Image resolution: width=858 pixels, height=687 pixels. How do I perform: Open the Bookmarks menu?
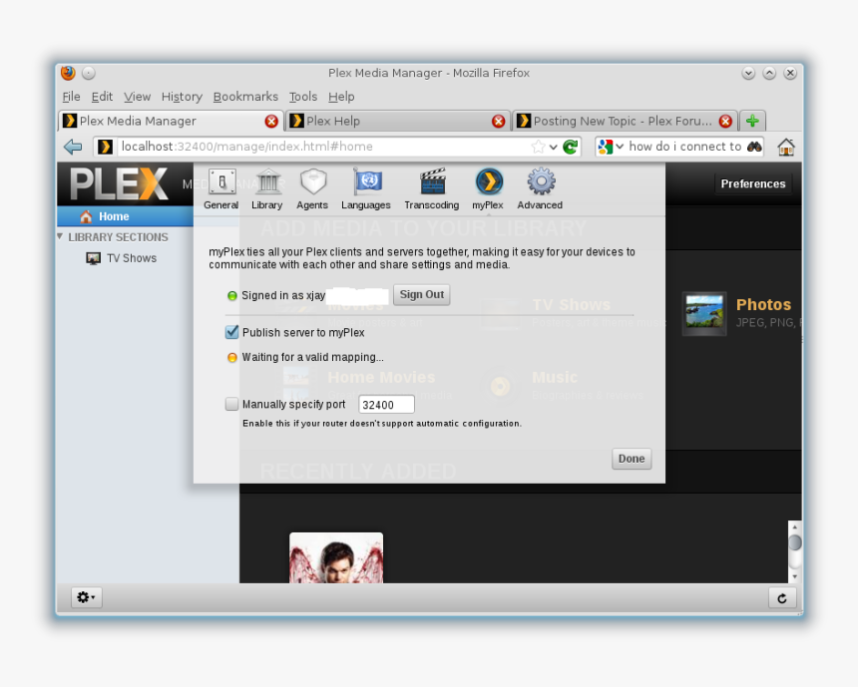pyautogui.click(x=245, y=97)
